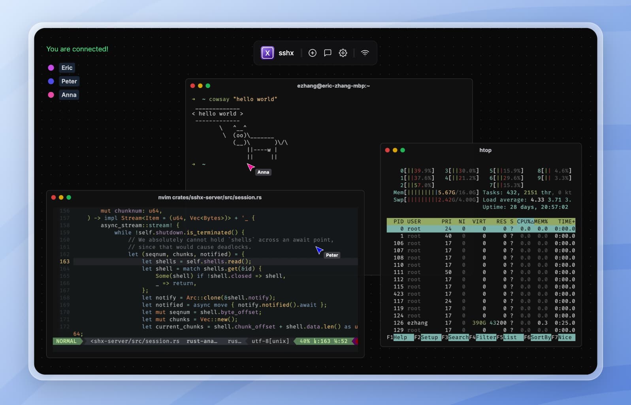Open the chat messages icon

tap(328, 53)
